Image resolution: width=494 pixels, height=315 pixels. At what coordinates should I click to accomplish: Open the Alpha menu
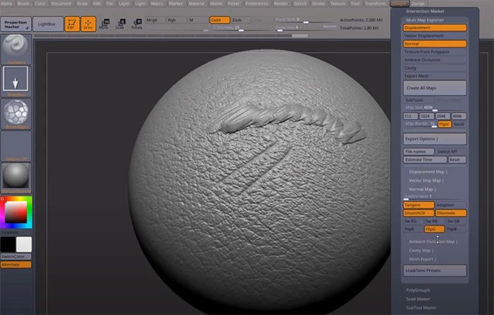coord(7,3)
